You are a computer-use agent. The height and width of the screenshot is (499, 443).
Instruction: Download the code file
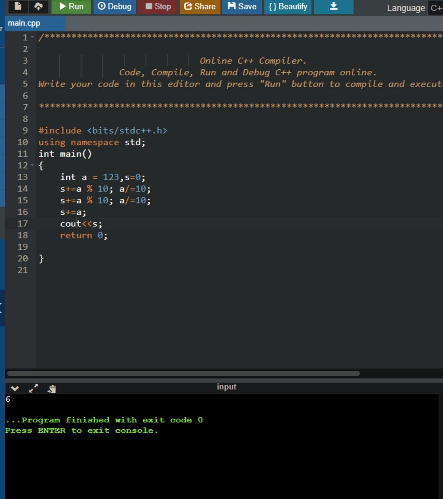pyautogui.click(x=334, y=6)
